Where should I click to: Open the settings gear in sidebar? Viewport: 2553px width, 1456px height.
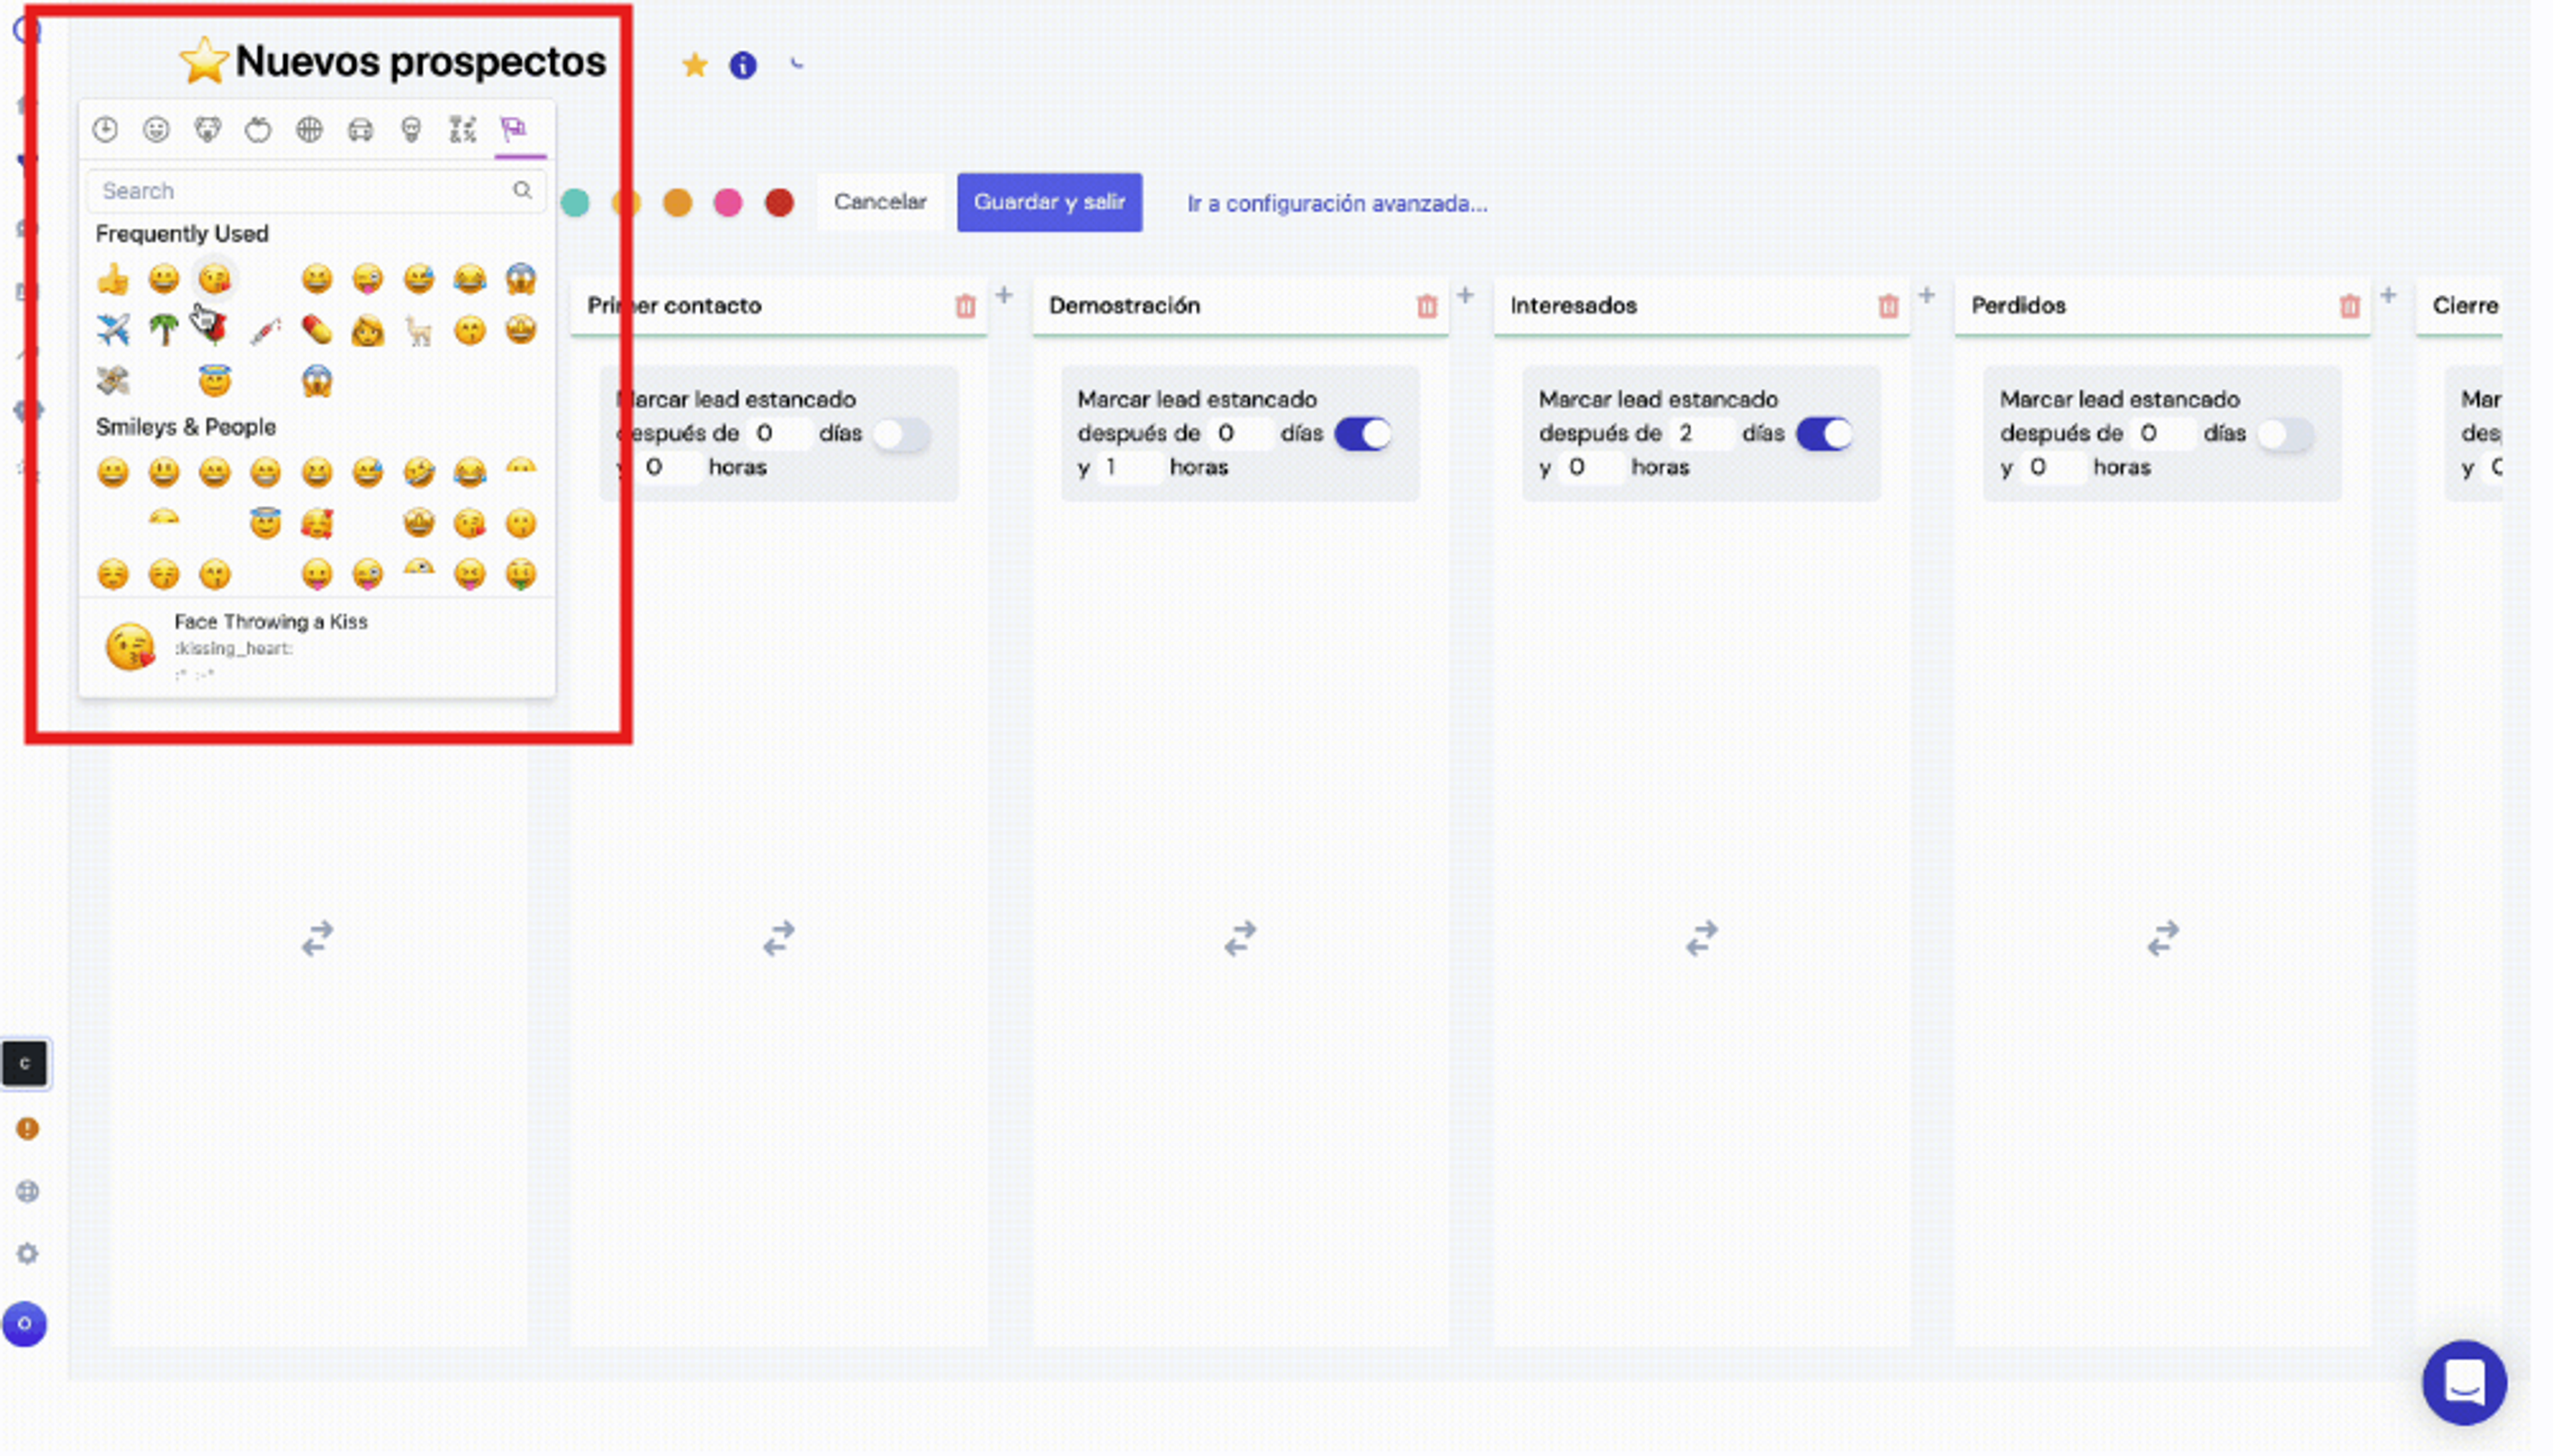pos(27,1253)
